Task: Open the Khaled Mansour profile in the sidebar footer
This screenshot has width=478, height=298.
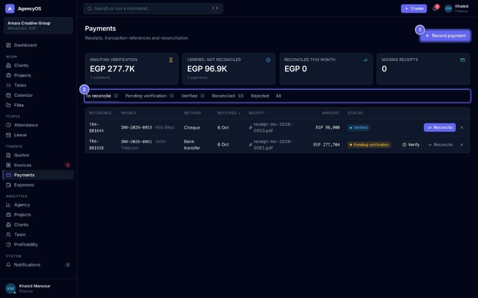Action: coord(38,289)
